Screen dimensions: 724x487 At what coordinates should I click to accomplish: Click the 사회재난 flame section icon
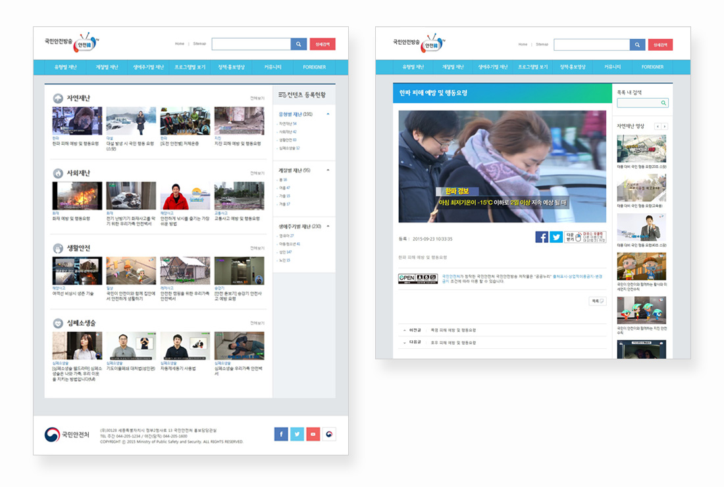tap(58, 173)
